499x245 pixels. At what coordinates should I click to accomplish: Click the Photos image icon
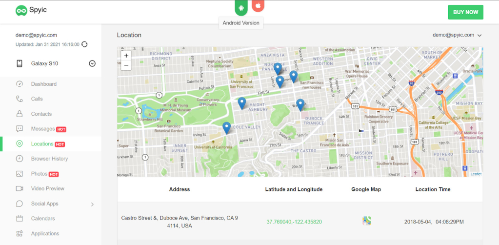point(20,174)
